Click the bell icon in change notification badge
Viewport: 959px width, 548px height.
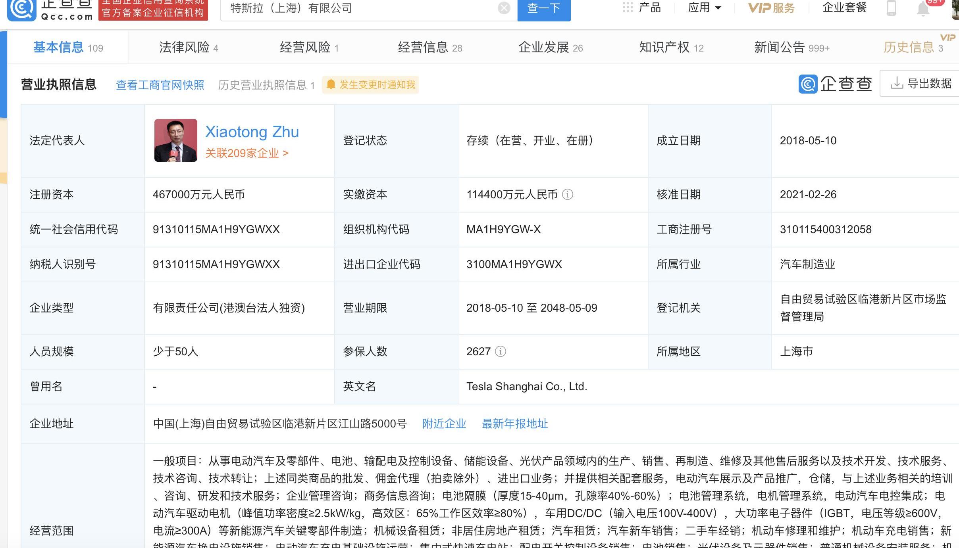click(331, 84)
